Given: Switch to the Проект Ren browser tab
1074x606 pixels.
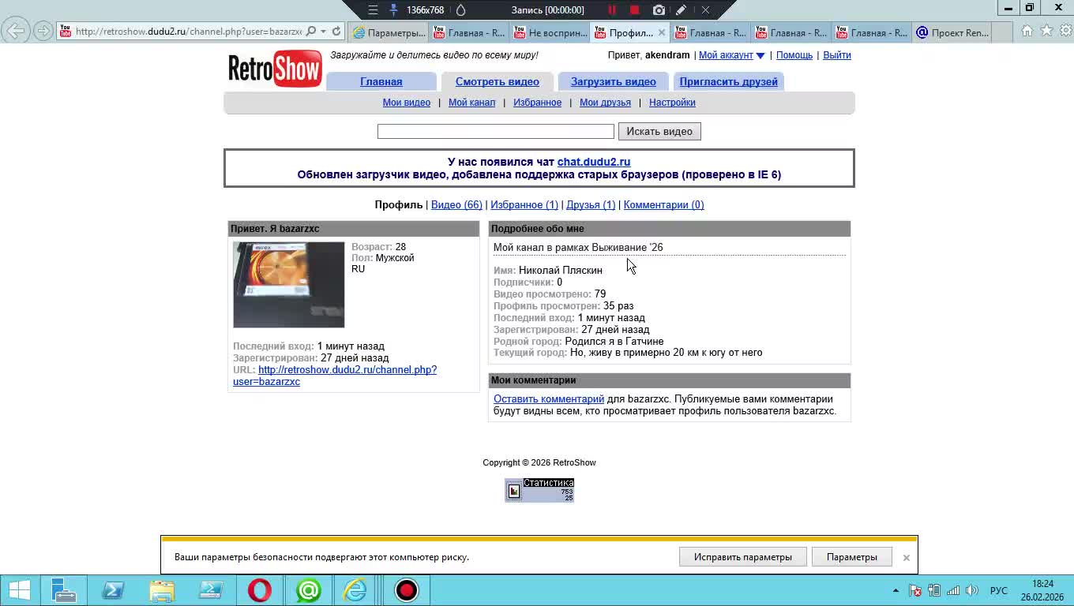Looking at the screenshot, I should (952, 32).
